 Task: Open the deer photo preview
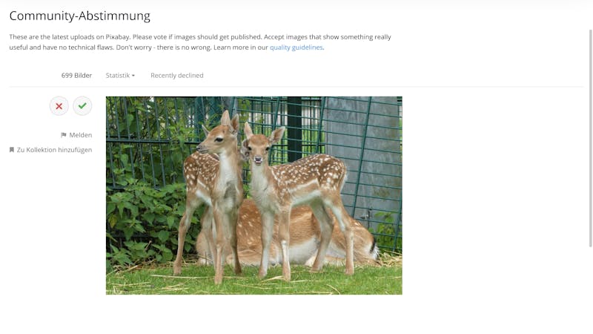254,195
